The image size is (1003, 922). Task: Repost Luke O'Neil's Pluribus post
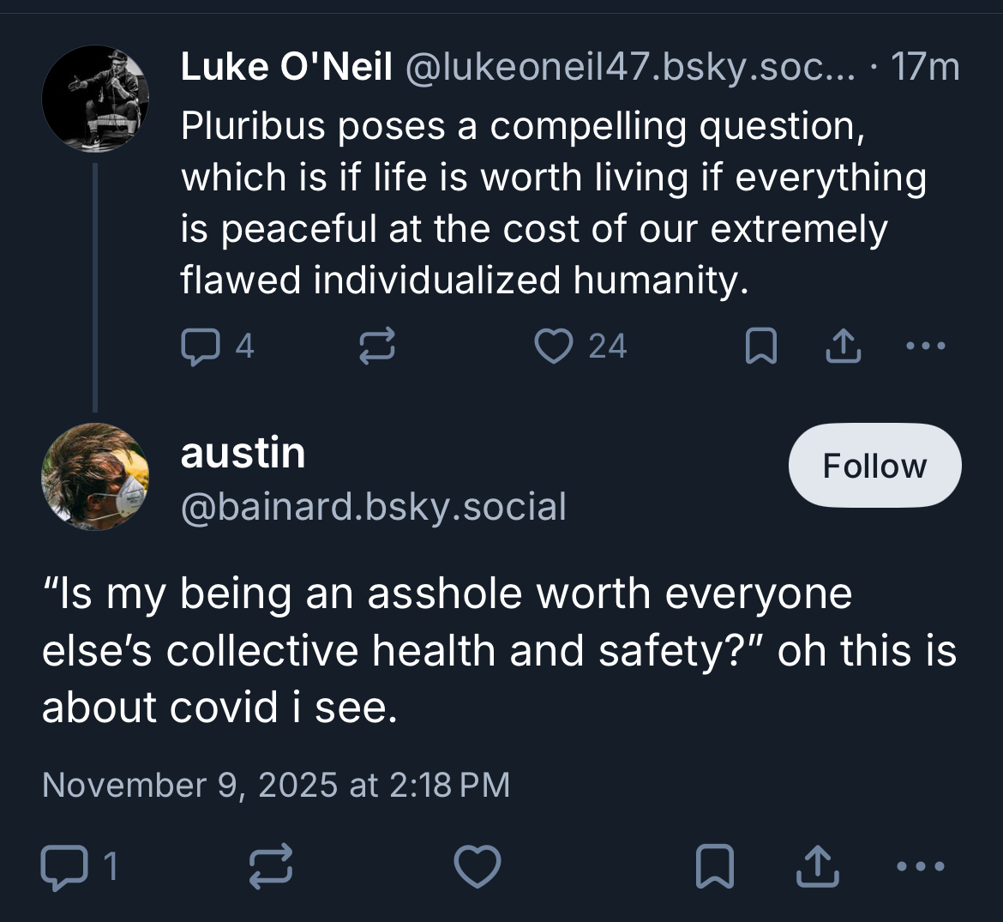(376, 347)
